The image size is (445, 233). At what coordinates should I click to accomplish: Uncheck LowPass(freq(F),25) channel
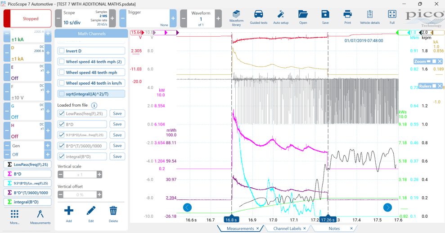pos(62,114)
